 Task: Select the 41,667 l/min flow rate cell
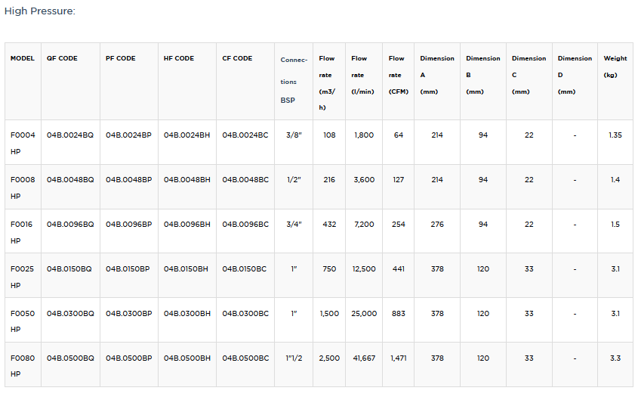pos(364,358)
